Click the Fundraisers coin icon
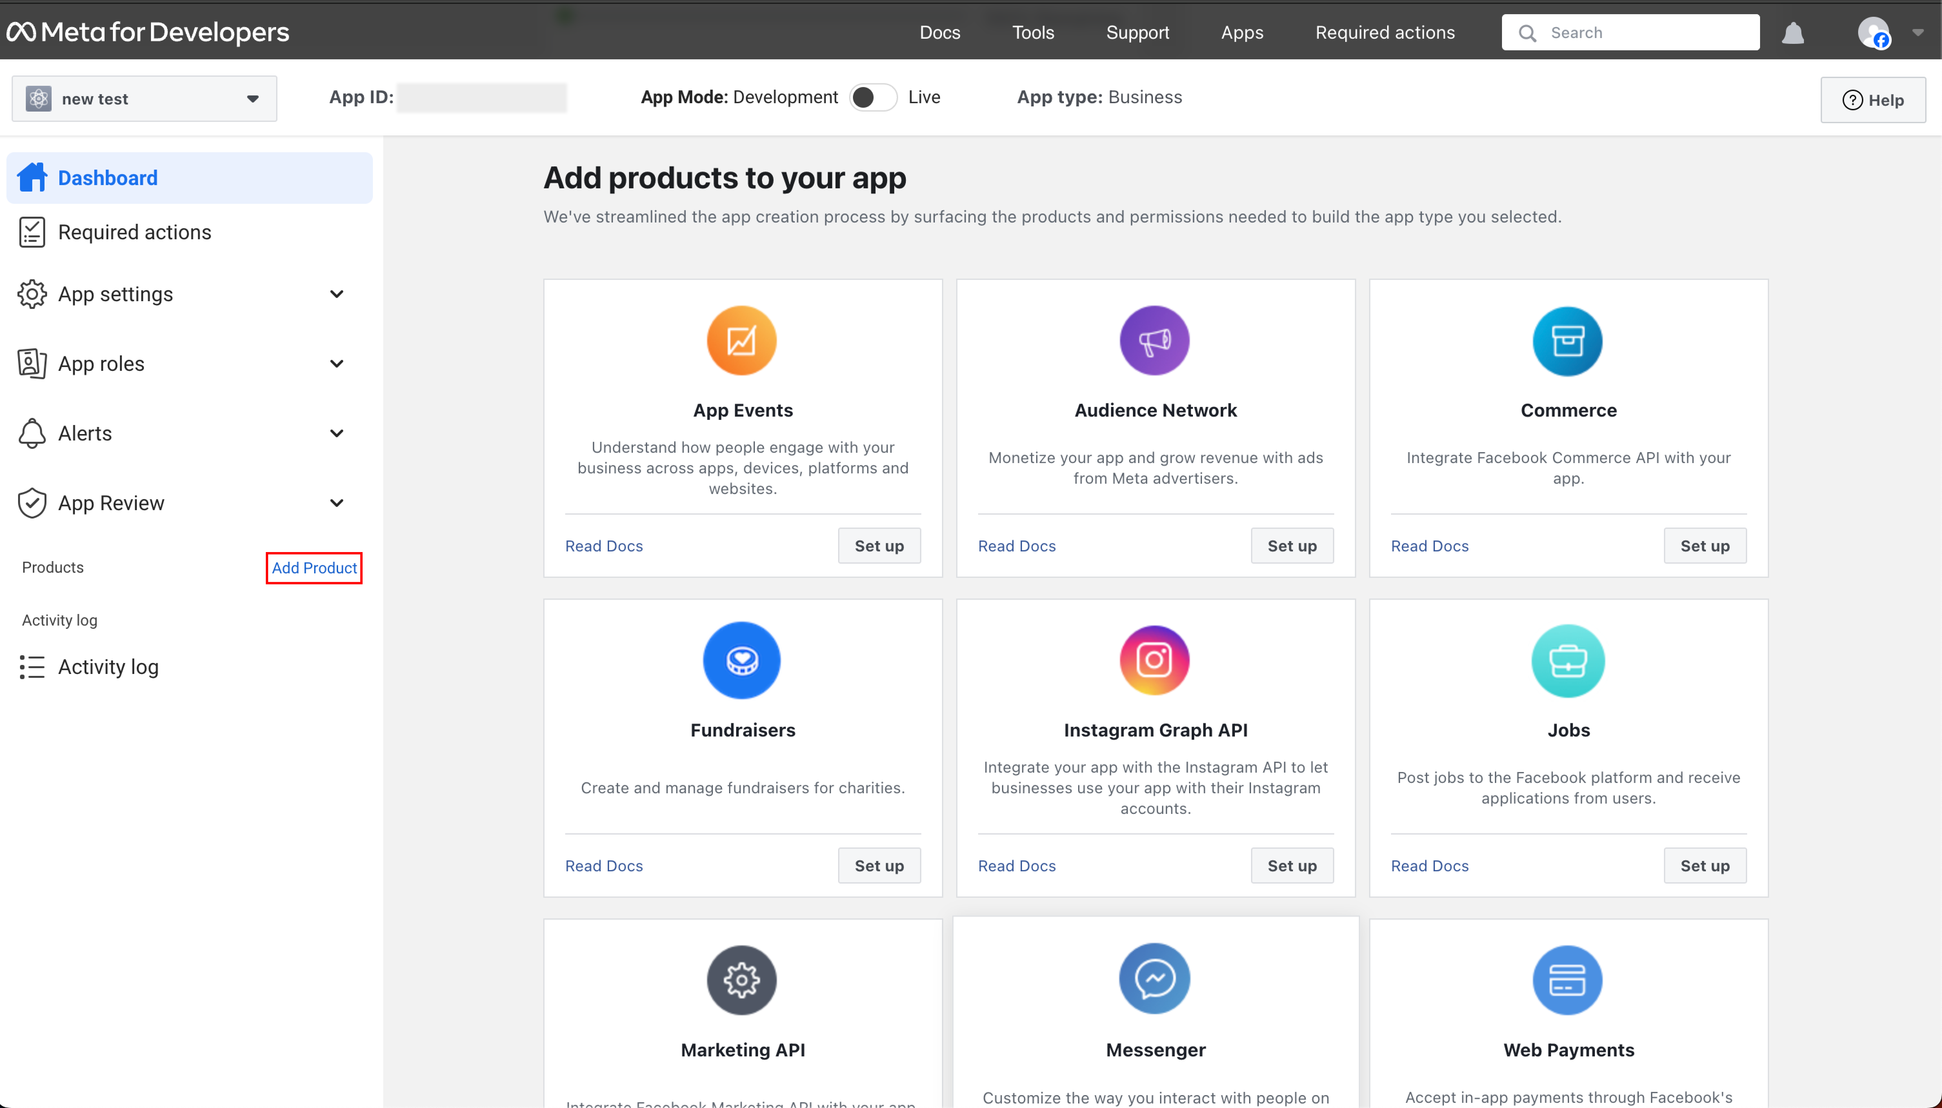 [742, 660]
